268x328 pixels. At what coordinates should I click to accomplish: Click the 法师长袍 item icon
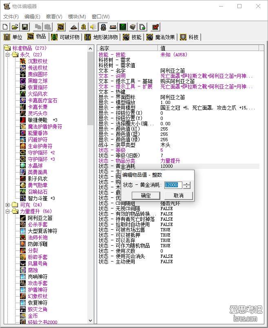pyautogui.click(x=23, y=237)
